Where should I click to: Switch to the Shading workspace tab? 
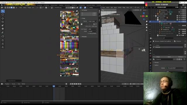(61, 5)
